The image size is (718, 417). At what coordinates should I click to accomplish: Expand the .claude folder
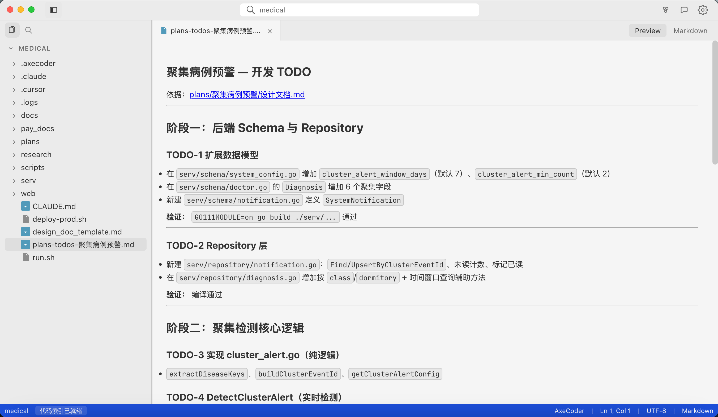14,77
